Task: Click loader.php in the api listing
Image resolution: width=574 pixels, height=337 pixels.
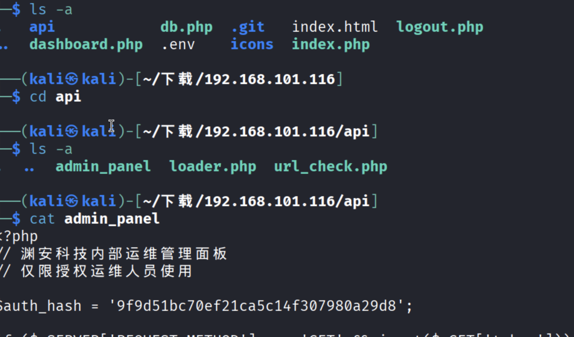Action: click(x=212, y=167)
